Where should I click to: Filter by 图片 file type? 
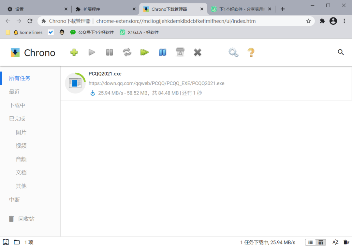pos(21,132)
